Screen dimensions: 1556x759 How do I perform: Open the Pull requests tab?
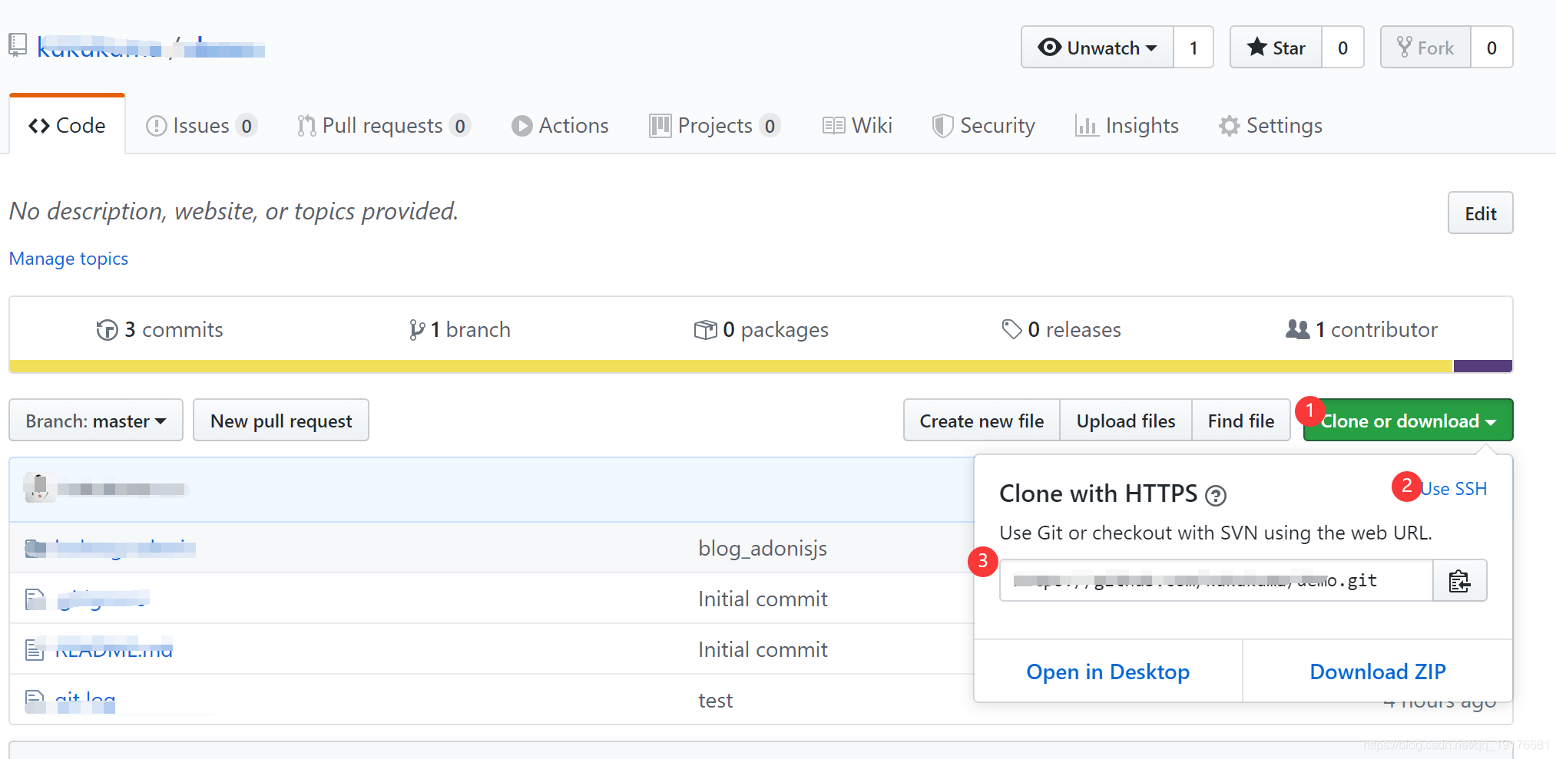384,125
